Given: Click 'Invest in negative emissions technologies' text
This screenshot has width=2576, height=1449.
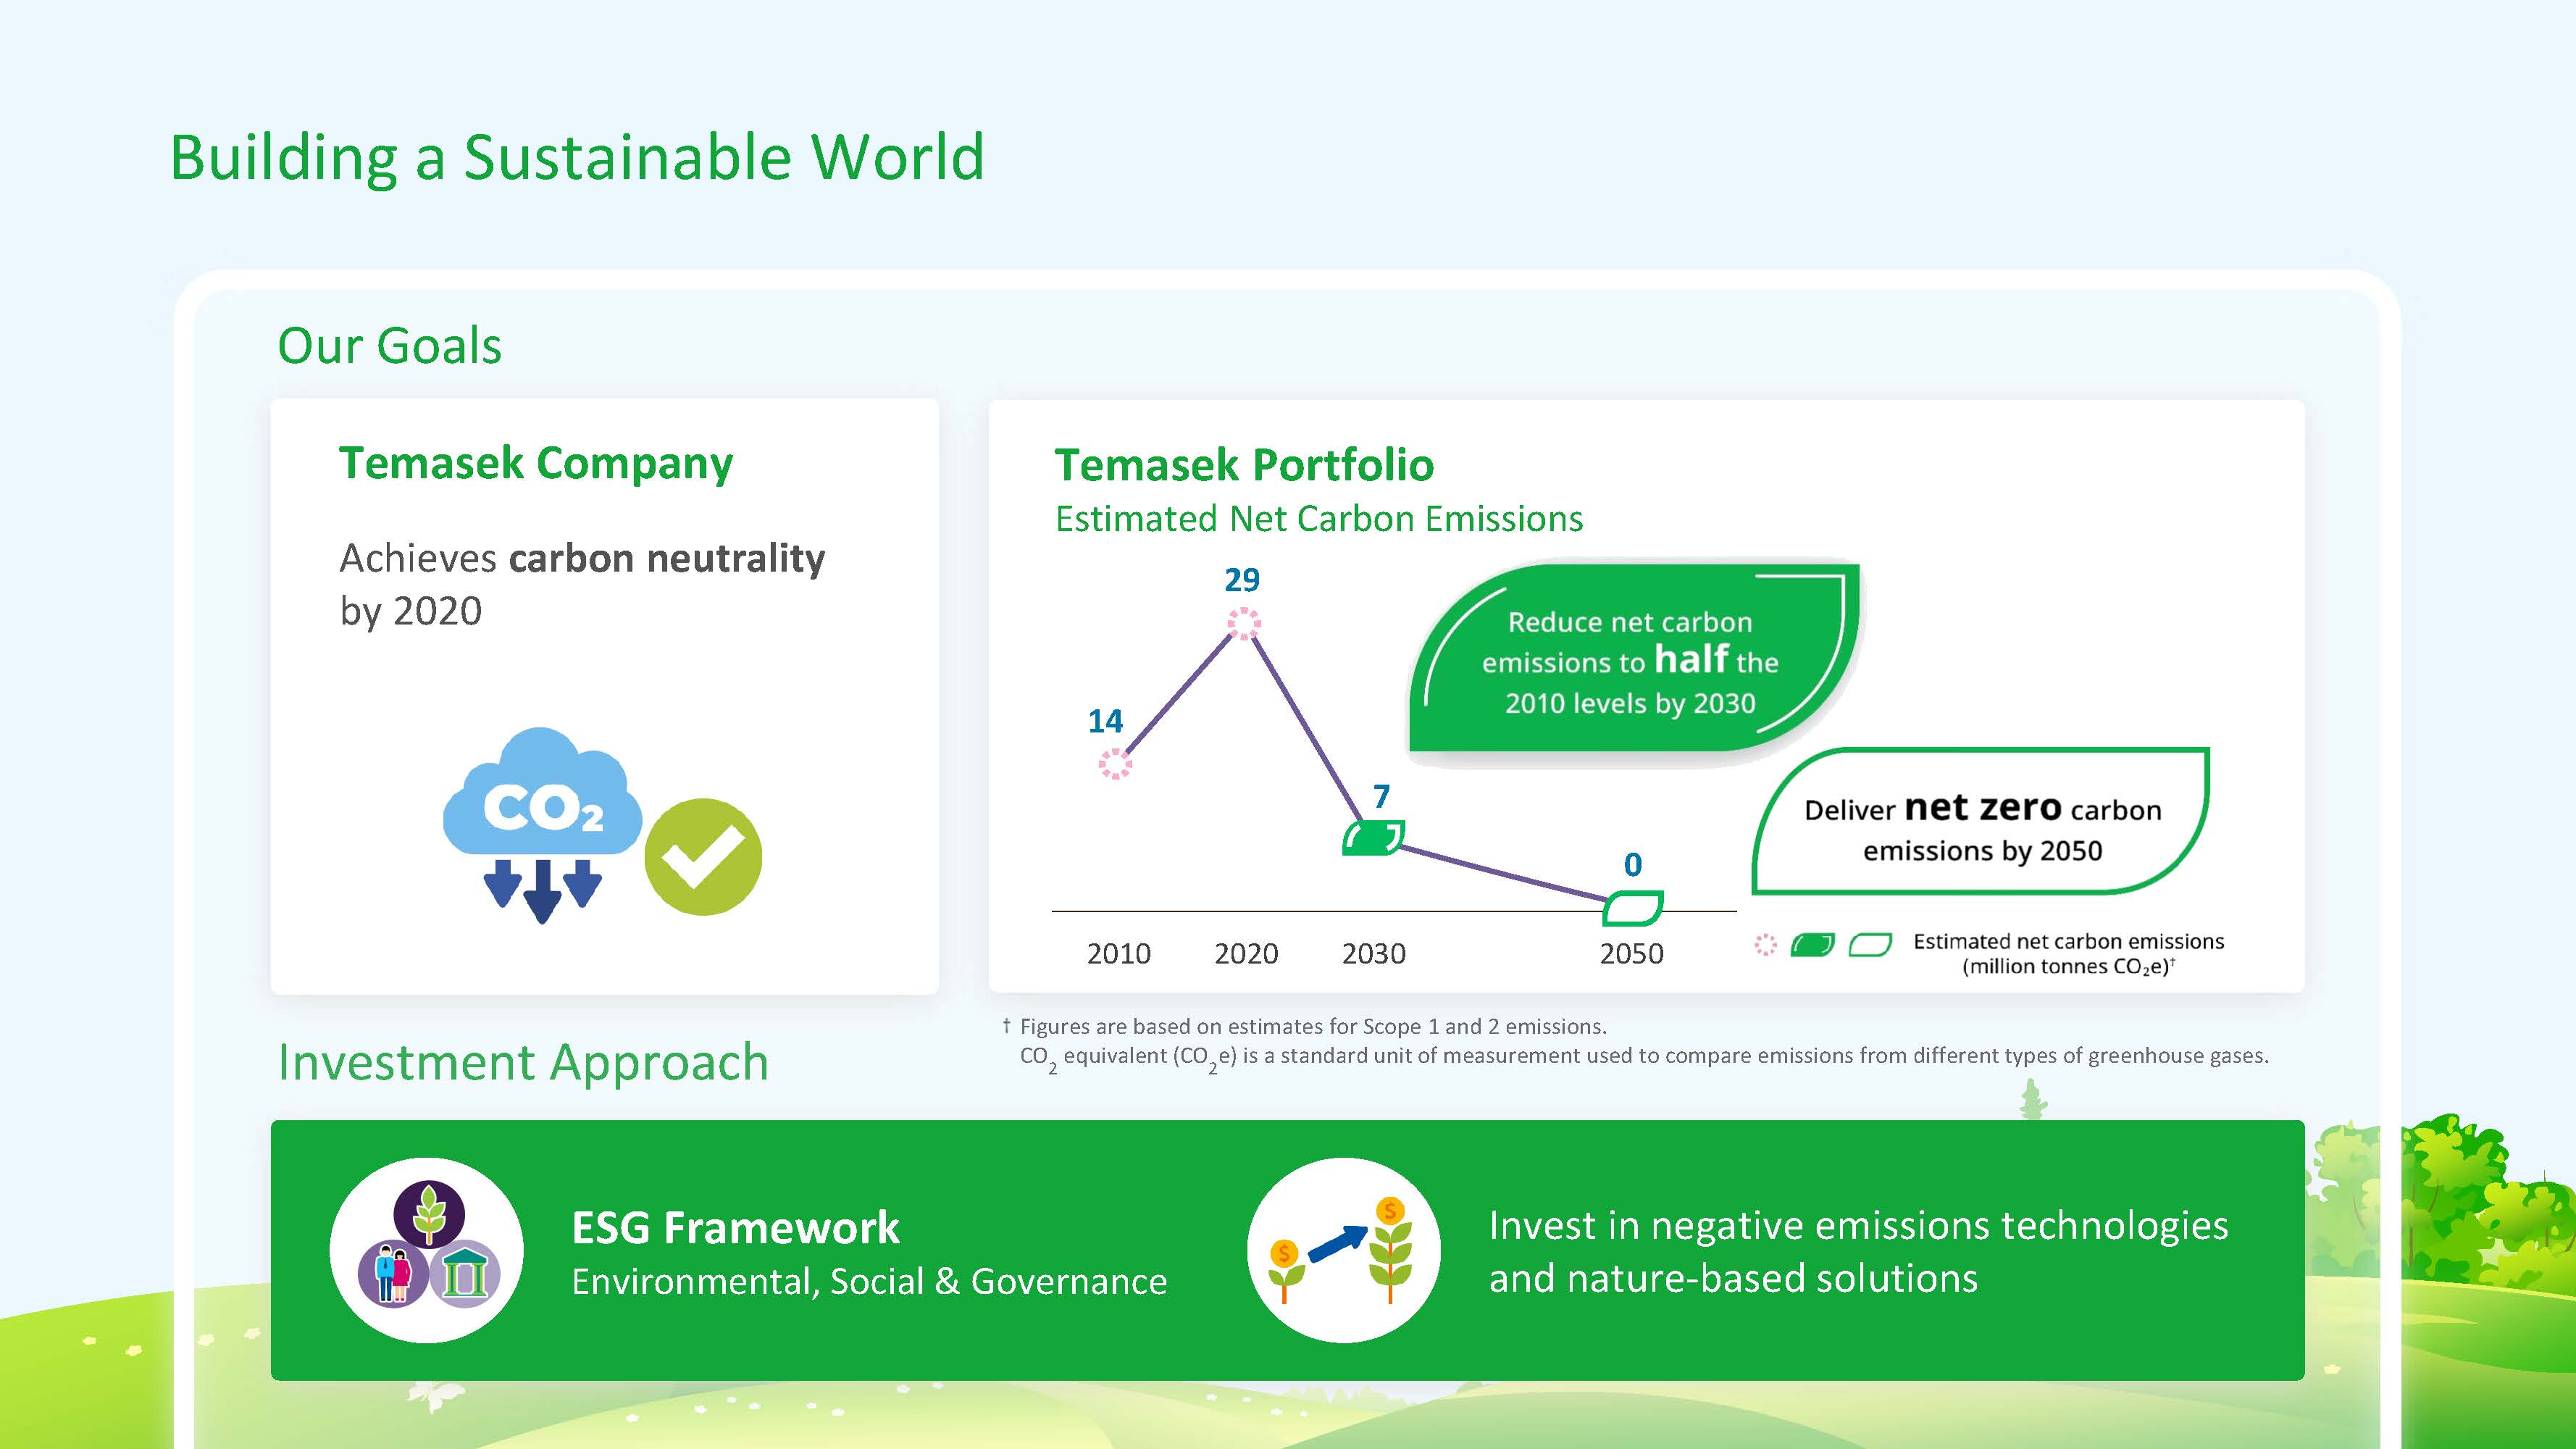Looking at the screenshot, I should (x=1858, y=1226).
